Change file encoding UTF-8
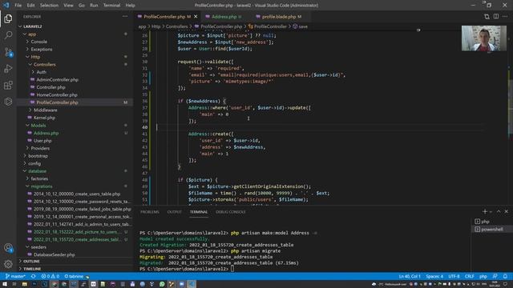Image resolution: width=513 pixels, height=288 pixels. coord(454,276)
